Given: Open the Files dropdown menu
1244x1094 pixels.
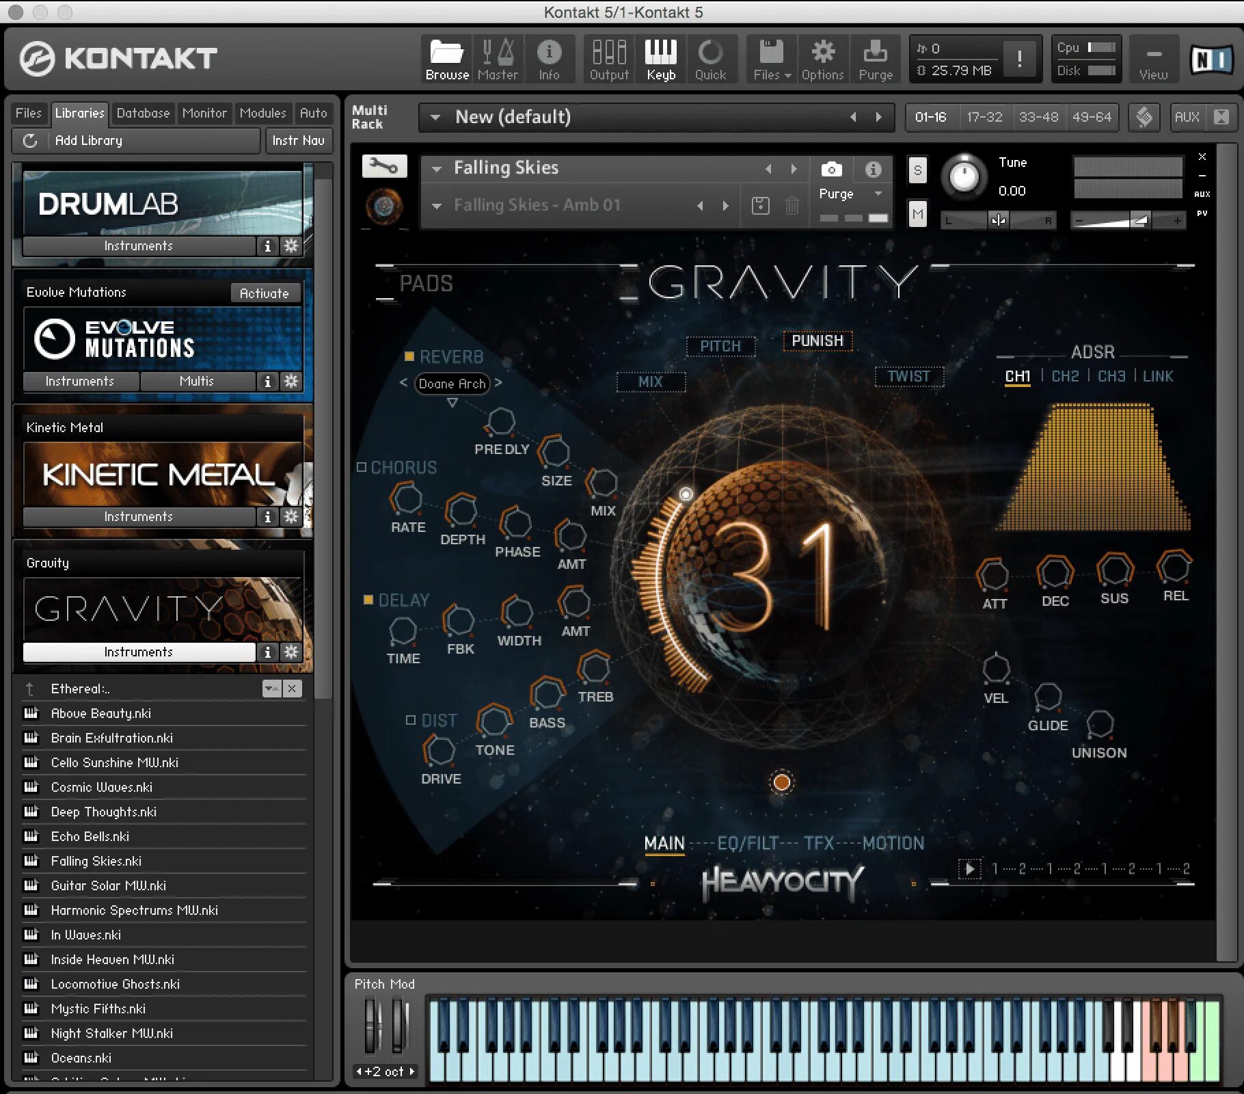Looking at the screenshot, I should coord(772,59).
